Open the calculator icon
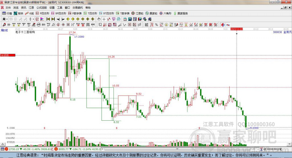 click(130, 19)
